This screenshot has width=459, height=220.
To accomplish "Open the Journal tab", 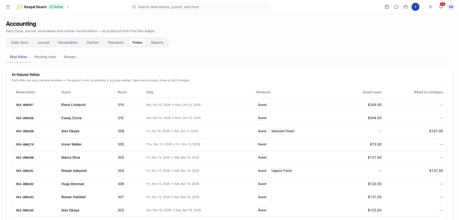I will coord(43,42).
